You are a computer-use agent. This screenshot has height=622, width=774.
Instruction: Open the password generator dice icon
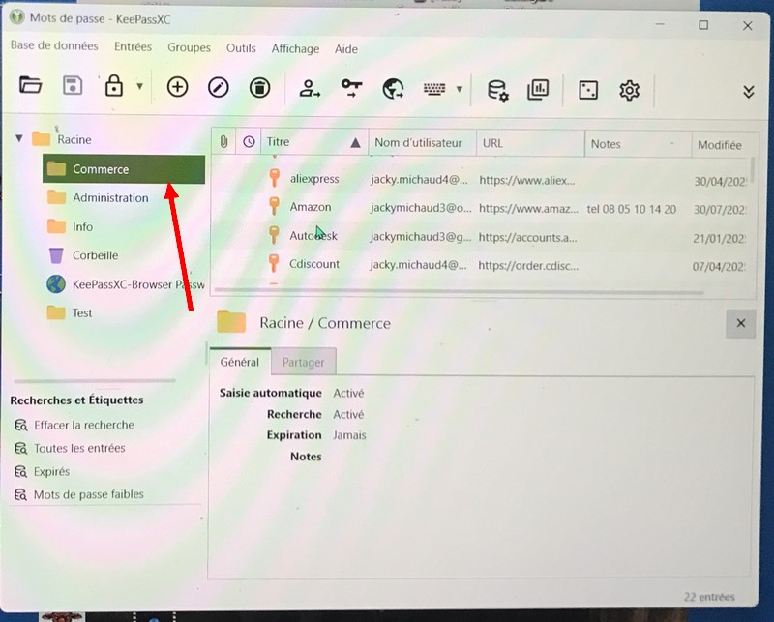point(587,90)
